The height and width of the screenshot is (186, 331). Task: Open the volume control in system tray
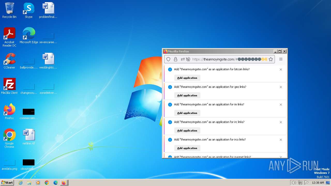coord(294,183)
